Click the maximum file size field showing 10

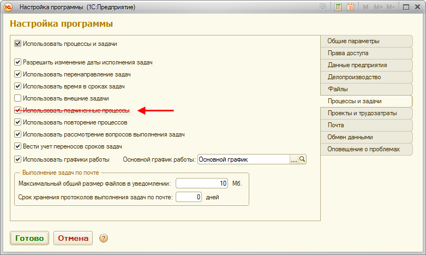[202, 183]
